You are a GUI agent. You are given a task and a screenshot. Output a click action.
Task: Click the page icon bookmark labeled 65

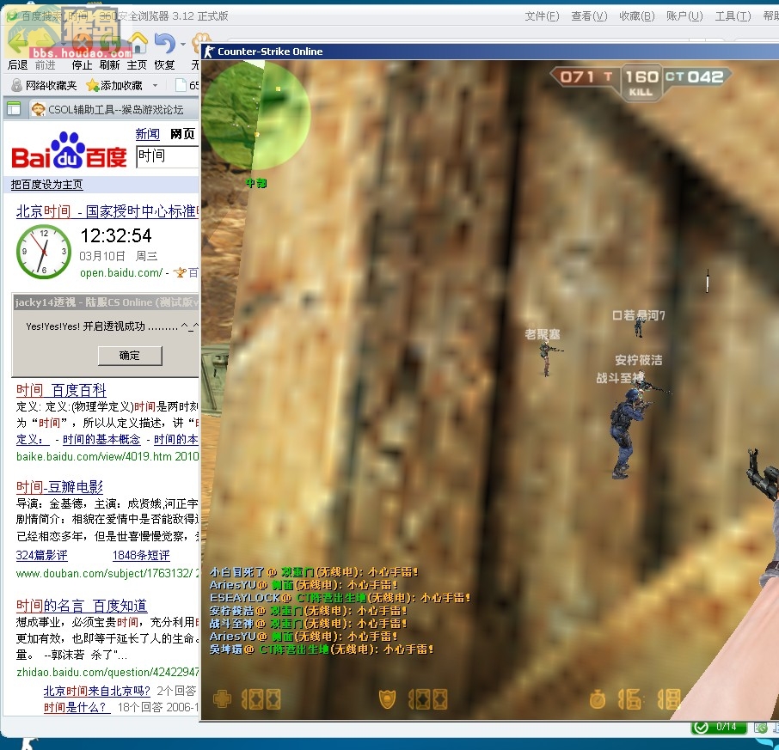click(187, 85)
